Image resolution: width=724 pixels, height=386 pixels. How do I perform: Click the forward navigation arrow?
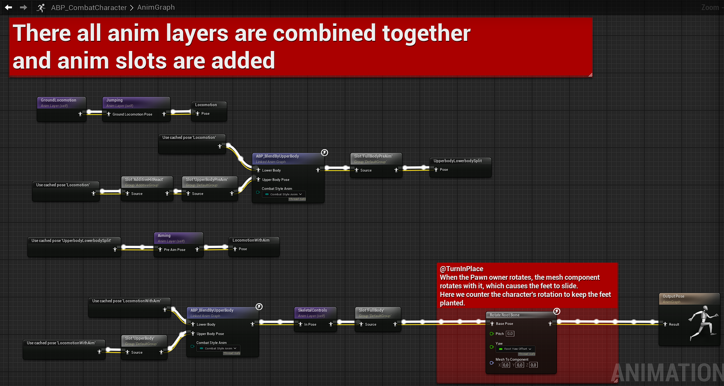(23, 7)
